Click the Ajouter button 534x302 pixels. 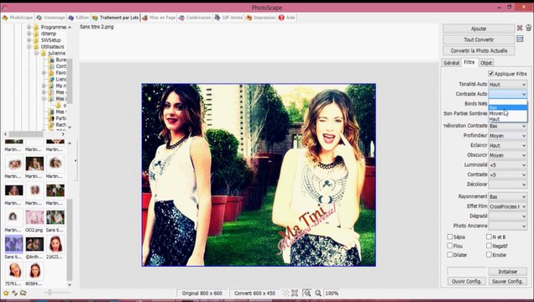click(x=479, y=29)
